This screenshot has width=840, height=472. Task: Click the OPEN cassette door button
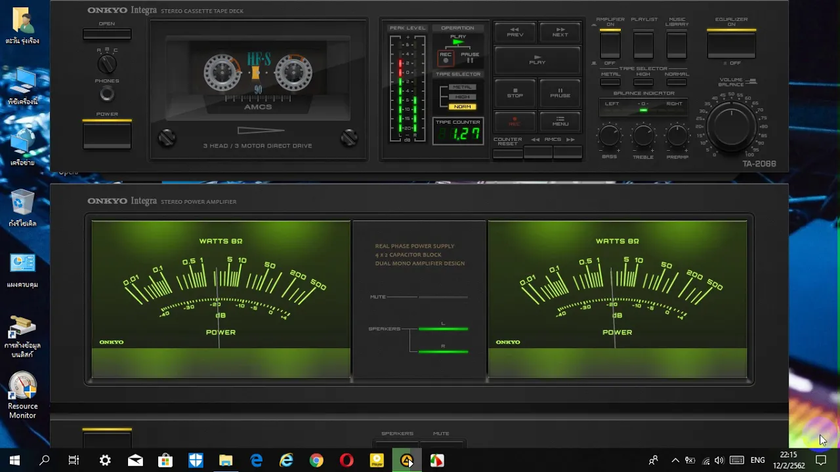point(107,34)
